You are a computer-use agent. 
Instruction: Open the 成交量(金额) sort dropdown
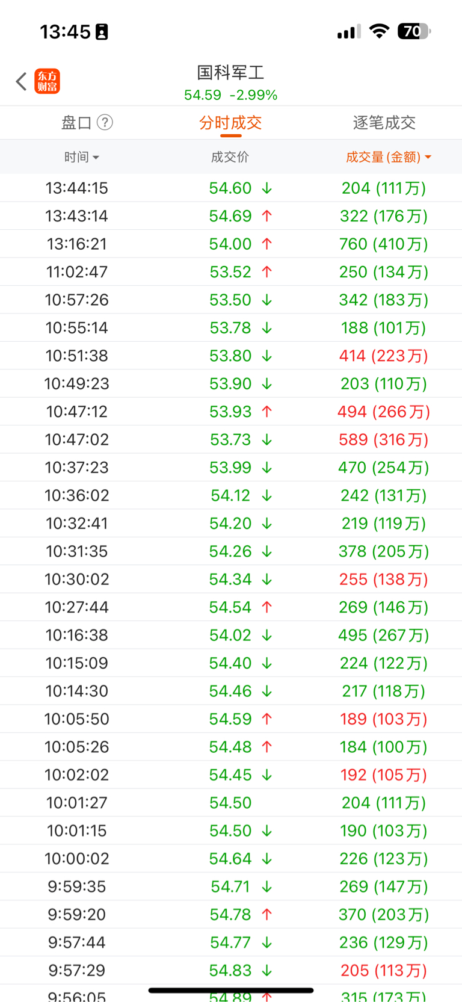pyautogui.click(x=389, y=157)
